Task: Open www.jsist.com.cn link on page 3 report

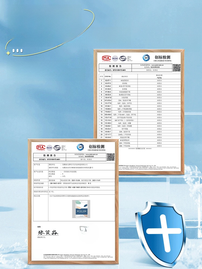Action: (x=157, y=65)
